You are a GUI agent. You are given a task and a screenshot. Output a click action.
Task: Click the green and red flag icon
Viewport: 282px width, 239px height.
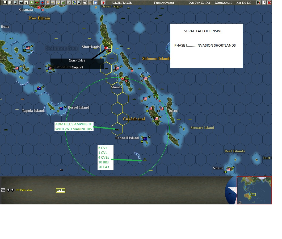258,2
